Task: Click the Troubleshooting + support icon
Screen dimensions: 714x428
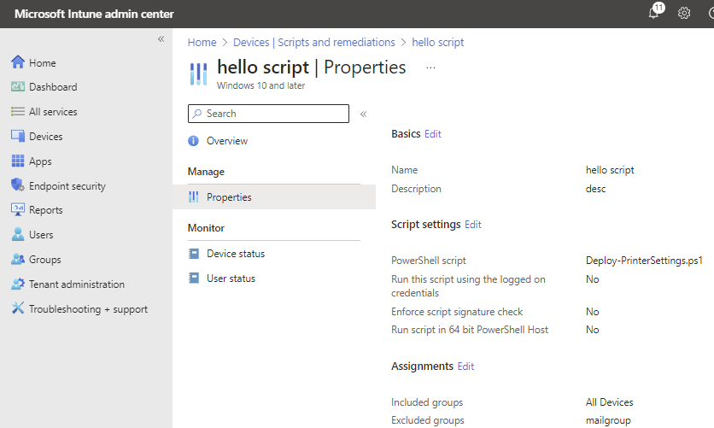Action: click(18, 309)
